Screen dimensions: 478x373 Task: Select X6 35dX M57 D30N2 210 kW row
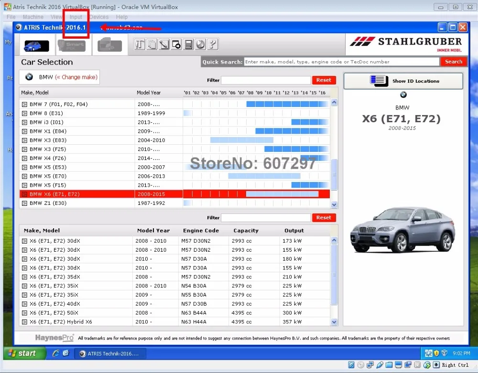click(174, 277)
